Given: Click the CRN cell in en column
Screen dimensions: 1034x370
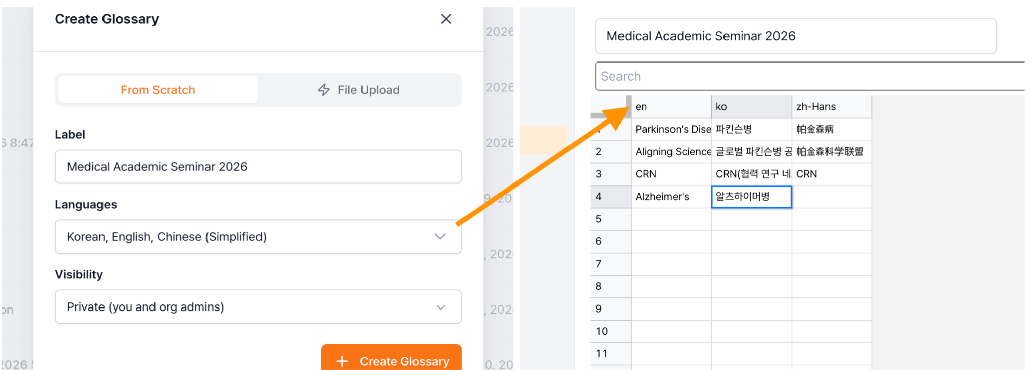Looking at the screenshot, I should (x=671, y=174).
